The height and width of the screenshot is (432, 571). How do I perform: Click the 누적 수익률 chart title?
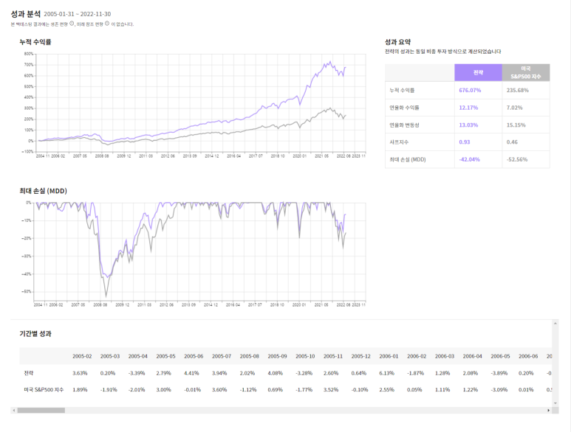(x=35, y=42)
